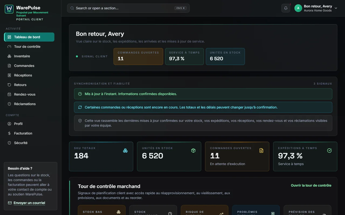
Task: Click the 97,3 % expéditions card value
Action: coord(290,156)
